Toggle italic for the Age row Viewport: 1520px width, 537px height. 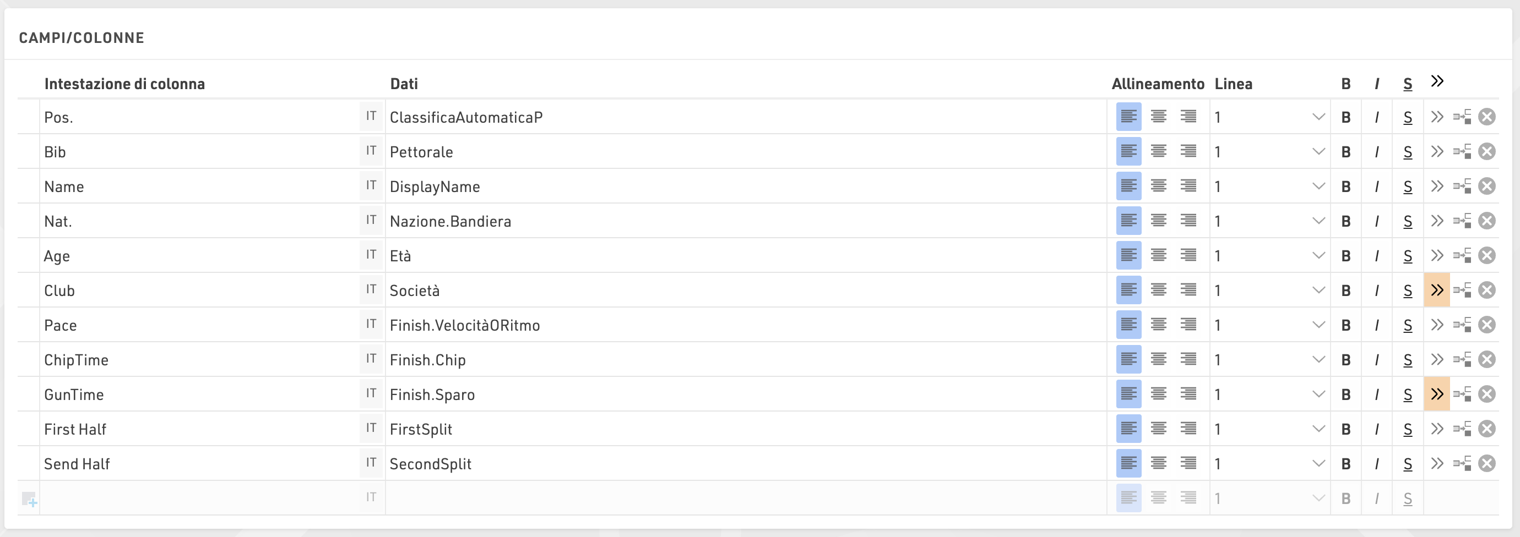point(1376,256)
